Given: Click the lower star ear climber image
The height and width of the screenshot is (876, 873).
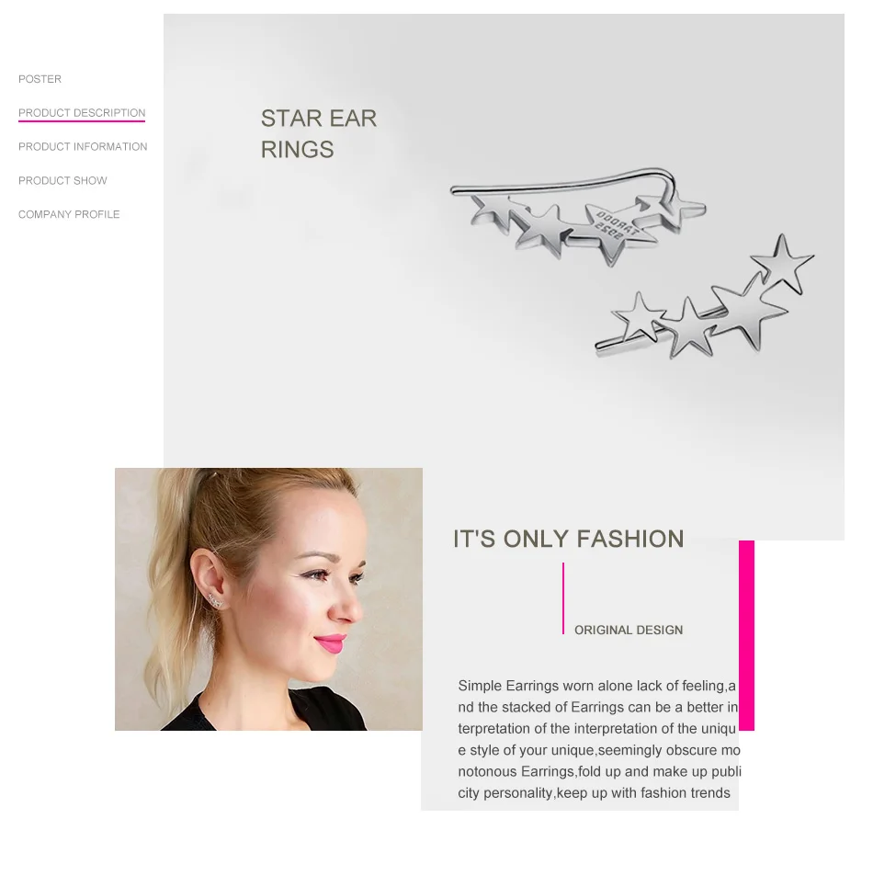Looking at the screenshot, I should tap(705, 297).
